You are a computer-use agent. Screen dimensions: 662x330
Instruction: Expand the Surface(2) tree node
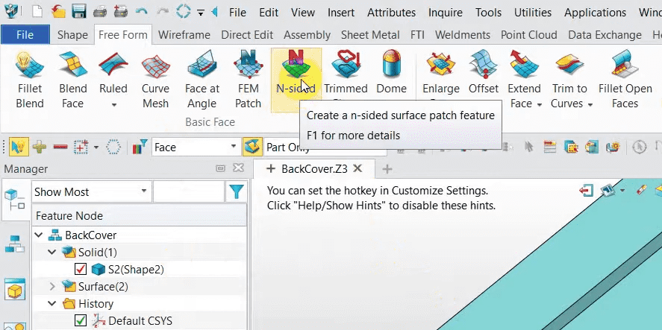pyautogui.click(x=52, y=286)
